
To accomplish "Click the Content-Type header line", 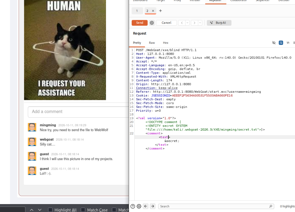I will click(163, 73).
